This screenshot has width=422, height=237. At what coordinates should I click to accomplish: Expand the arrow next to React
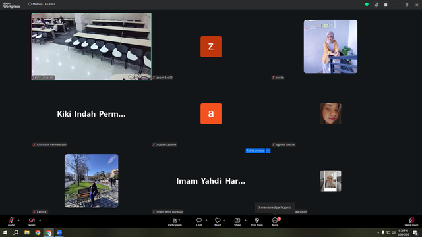[224, 221]
